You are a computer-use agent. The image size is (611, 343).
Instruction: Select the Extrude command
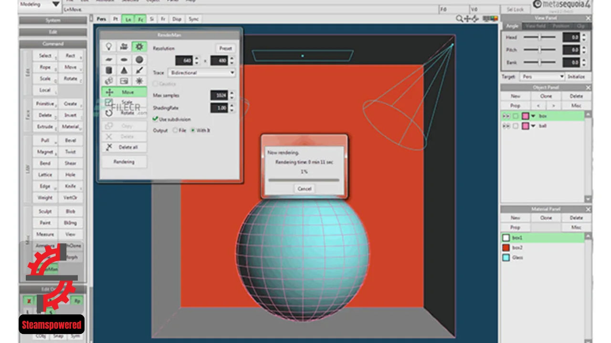[45, 127]
